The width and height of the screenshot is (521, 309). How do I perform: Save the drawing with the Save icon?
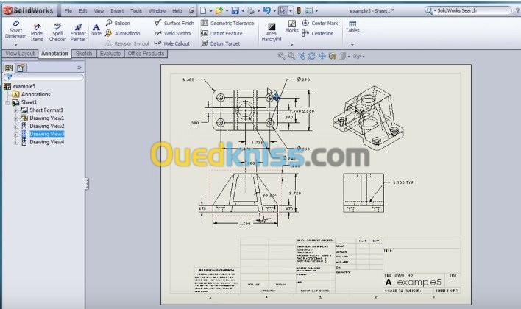235,10
